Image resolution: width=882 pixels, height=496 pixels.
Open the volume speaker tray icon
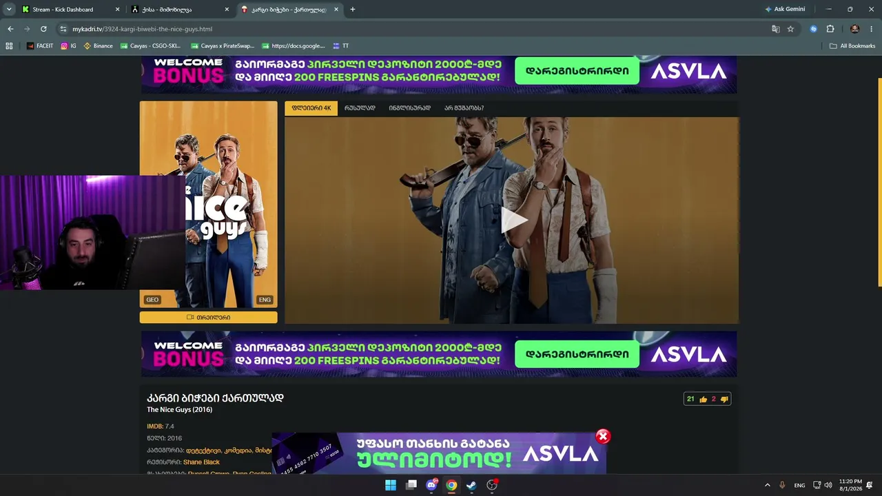[828, 485]
